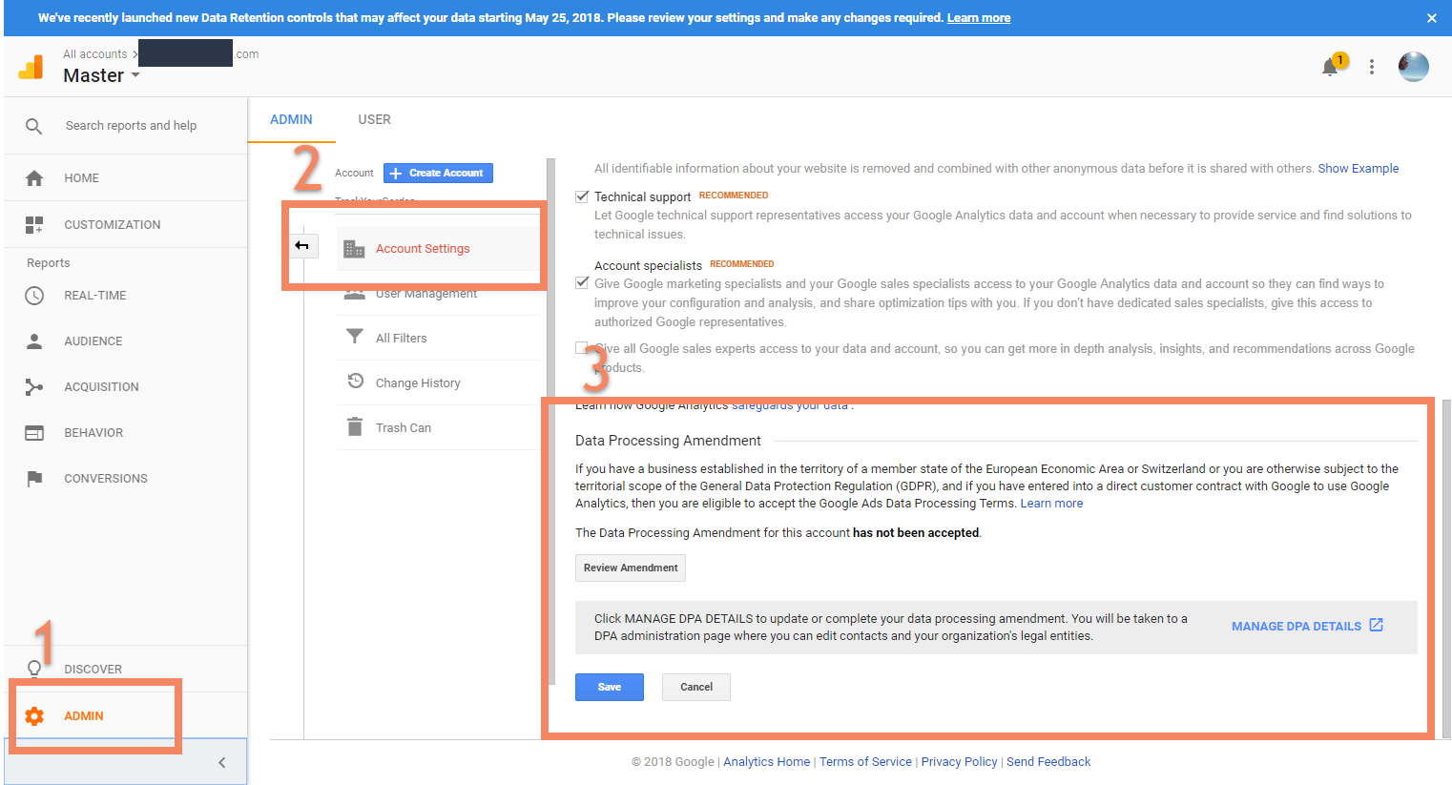Screen dimensions: 1452x785
Task: Switch to the ADMIN tab
Action: [291, 119]
